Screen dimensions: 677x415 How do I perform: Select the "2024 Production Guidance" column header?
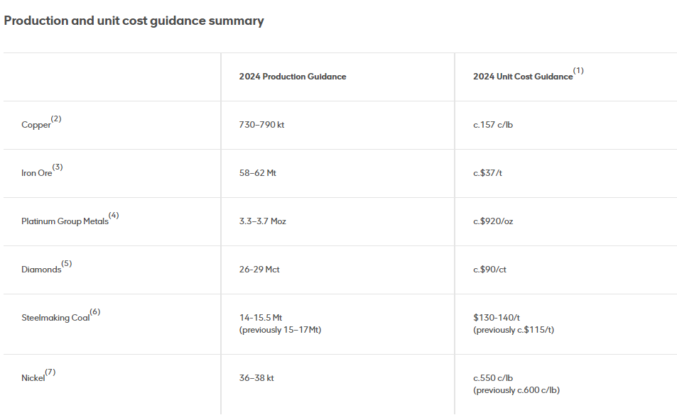(x=293, y=77)
